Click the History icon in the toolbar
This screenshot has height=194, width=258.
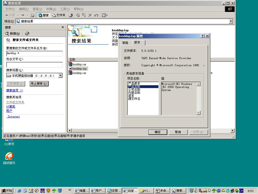pos(71,15)
